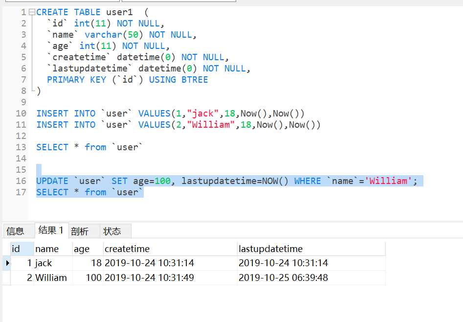
Task: Click the "jack" string on line 10
Action: pyautogui.click(x=202, y=114)
